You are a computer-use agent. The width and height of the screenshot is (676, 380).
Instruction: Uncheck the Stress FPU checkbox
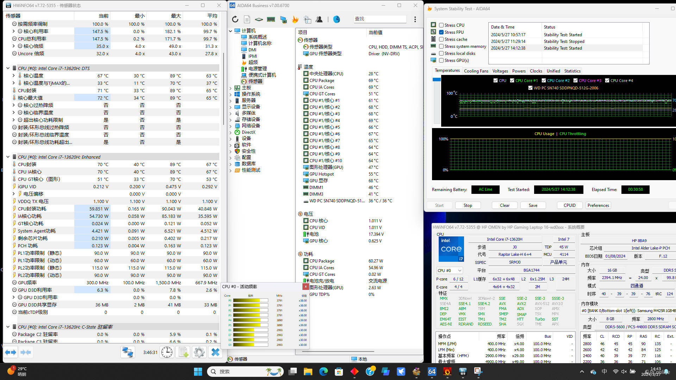tap(441, 32)
